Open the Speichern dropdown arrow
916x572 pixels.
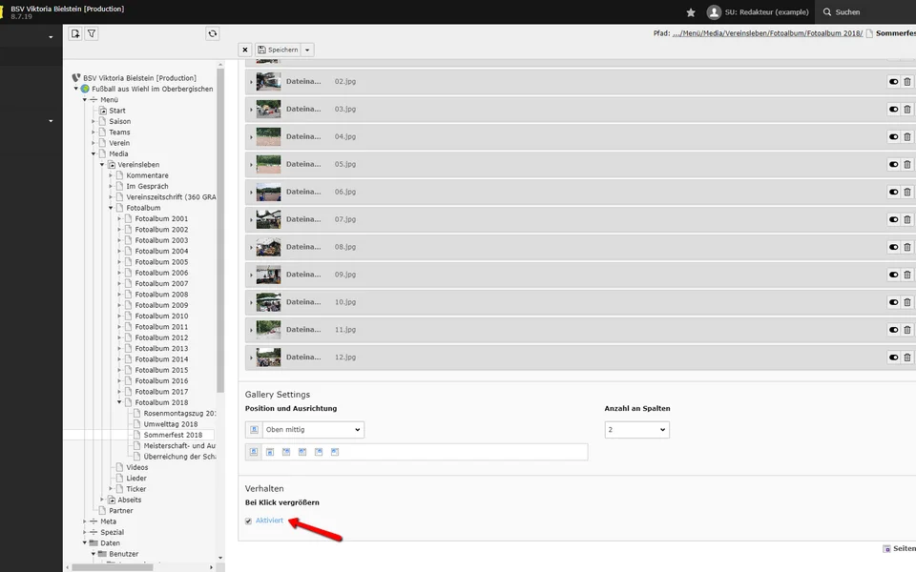(x=307, y=50)
